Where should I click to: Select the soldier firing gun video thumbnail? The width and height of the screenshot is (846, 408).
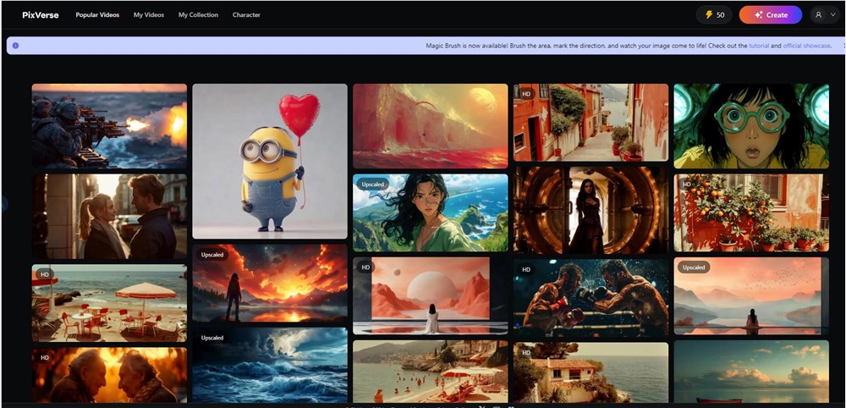pyautogui.click(x=109, y=125)
